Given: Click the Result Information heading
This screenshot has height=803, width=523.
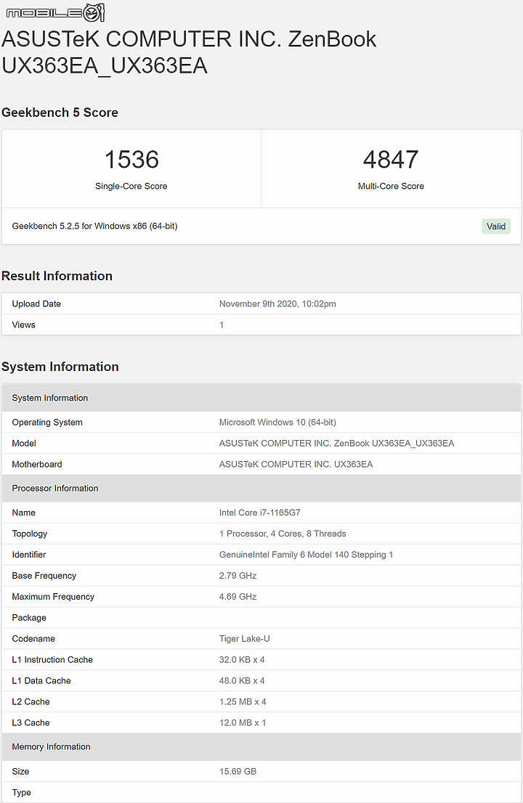Looking at the screenshot, I should (x=57, y=276).
